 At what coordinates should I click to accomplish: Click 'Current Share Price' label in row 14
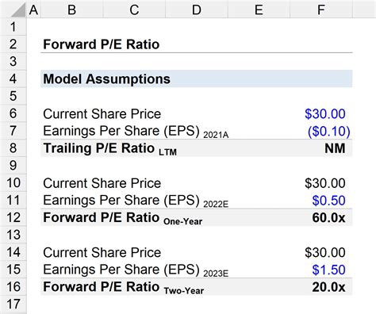pyautogui.click(x=102, y=252)
